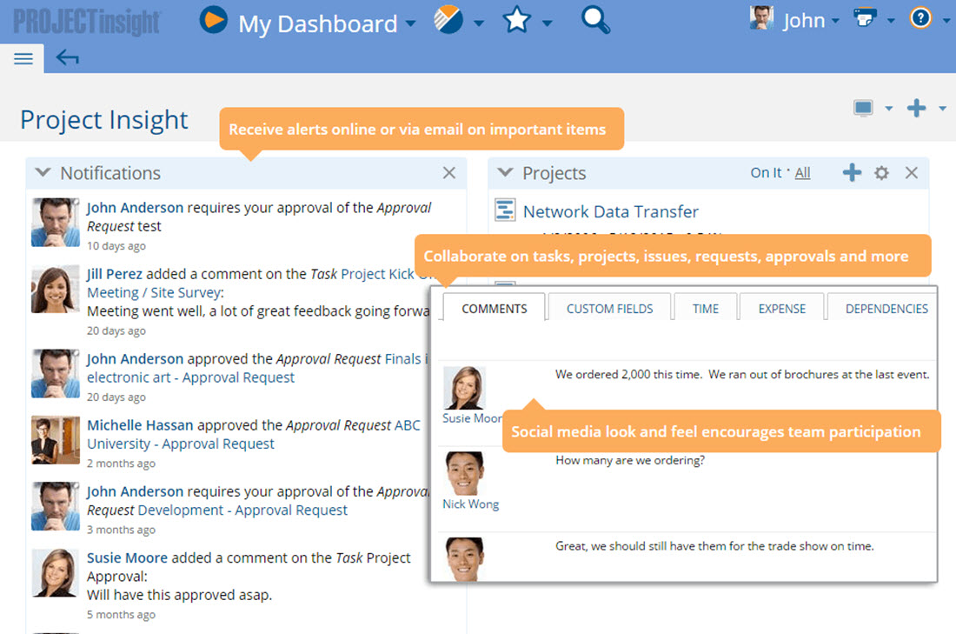This screenshot has width=956, height=634.
Task: Click the back arrow icon
Action: click(x=67, y=58)
